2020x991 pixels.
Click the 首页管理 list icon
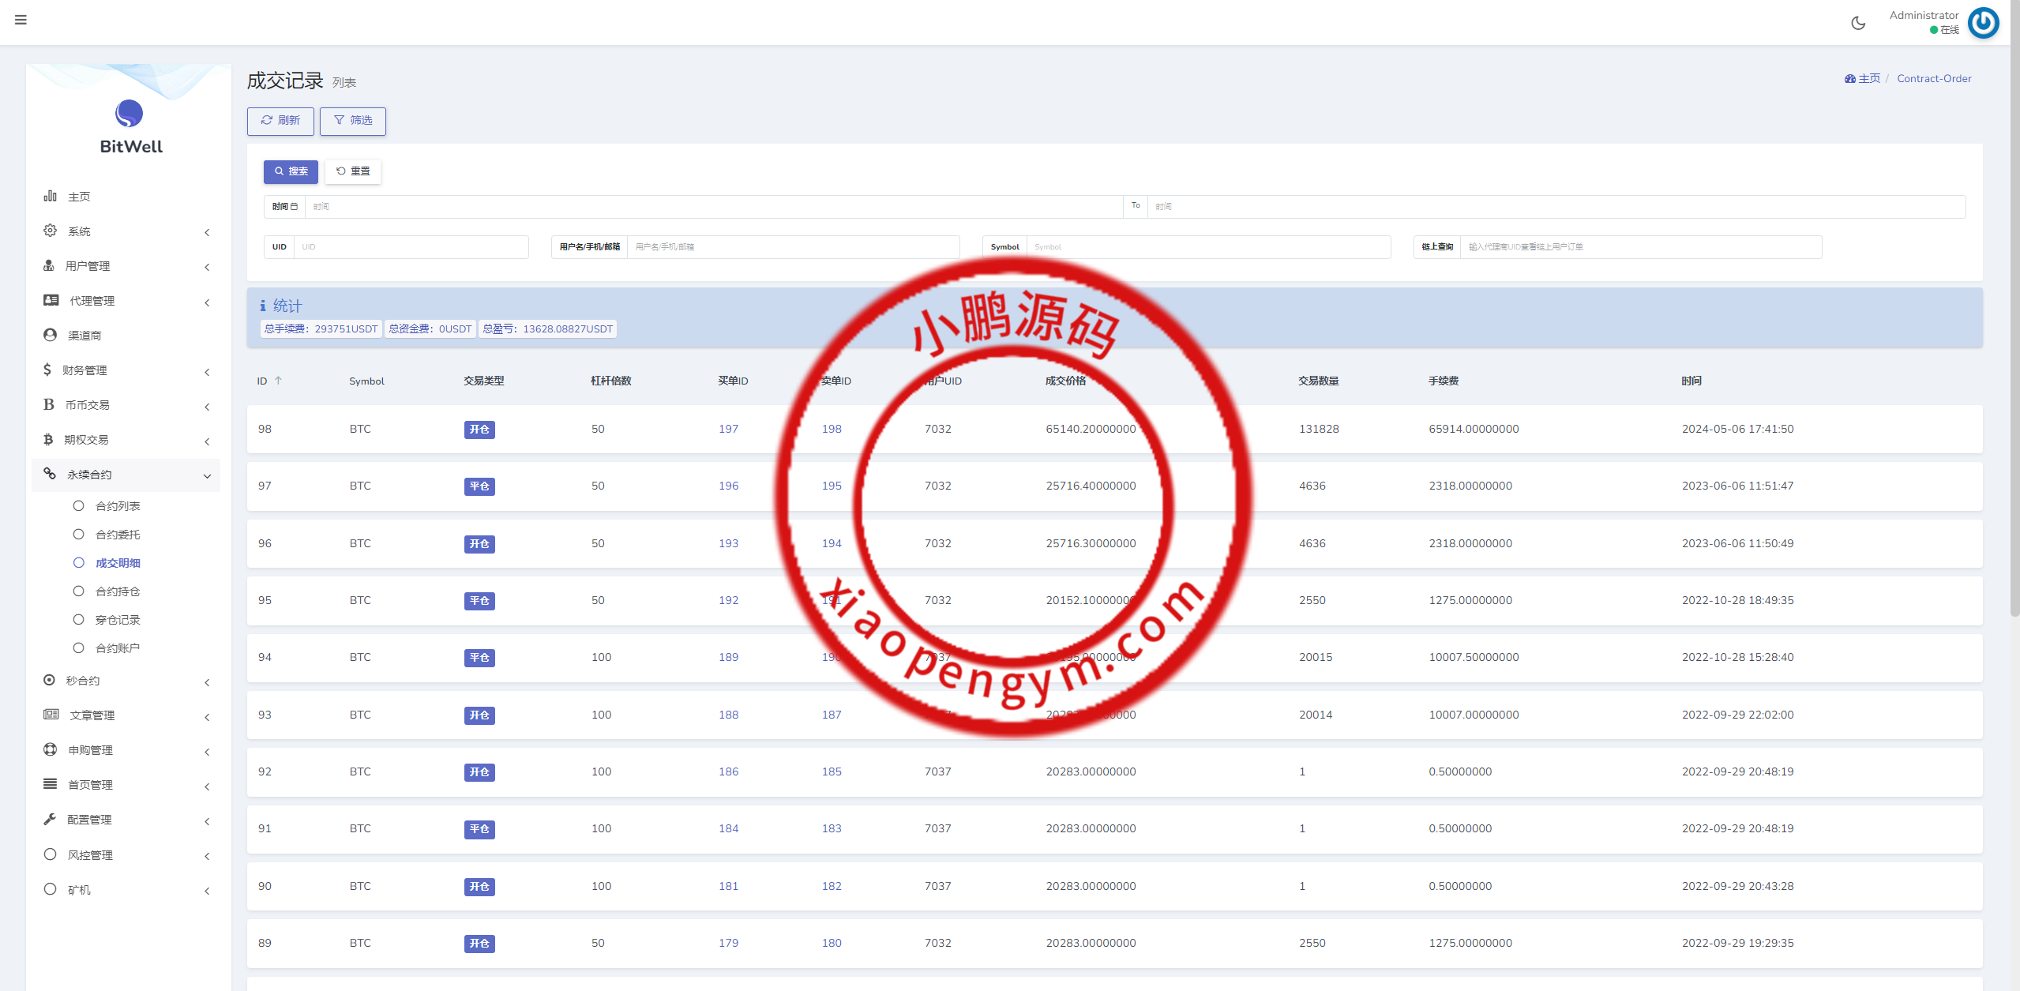pyautogui.click(x=51, y=784)
